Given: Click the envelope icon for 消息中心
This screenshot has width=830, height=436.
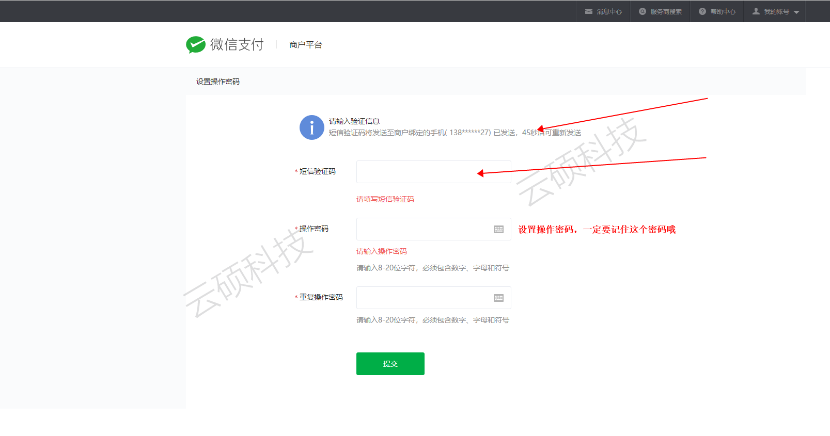Looking at the screenshot, I should 589,11.
